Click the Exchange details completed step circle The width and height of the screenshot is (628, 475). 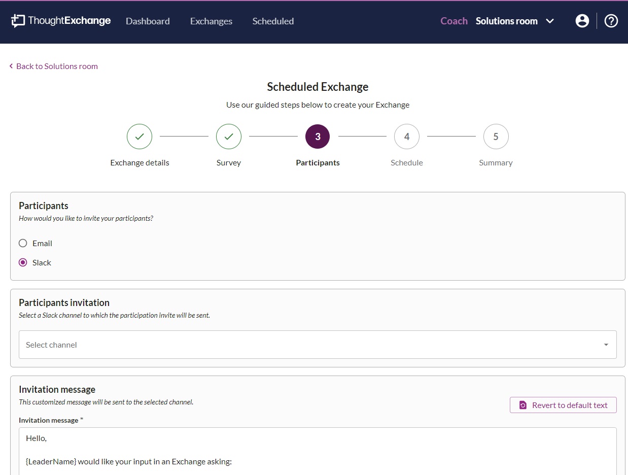click(x=139, y=137)
